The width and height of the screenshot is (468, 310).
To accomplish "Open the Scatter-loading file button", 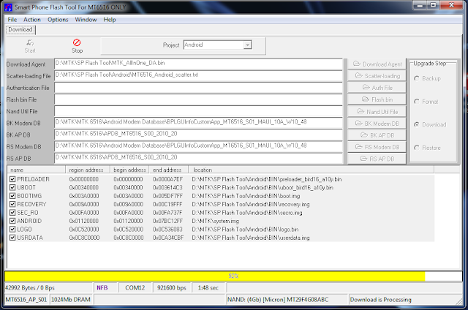I will tap(377, 76).
